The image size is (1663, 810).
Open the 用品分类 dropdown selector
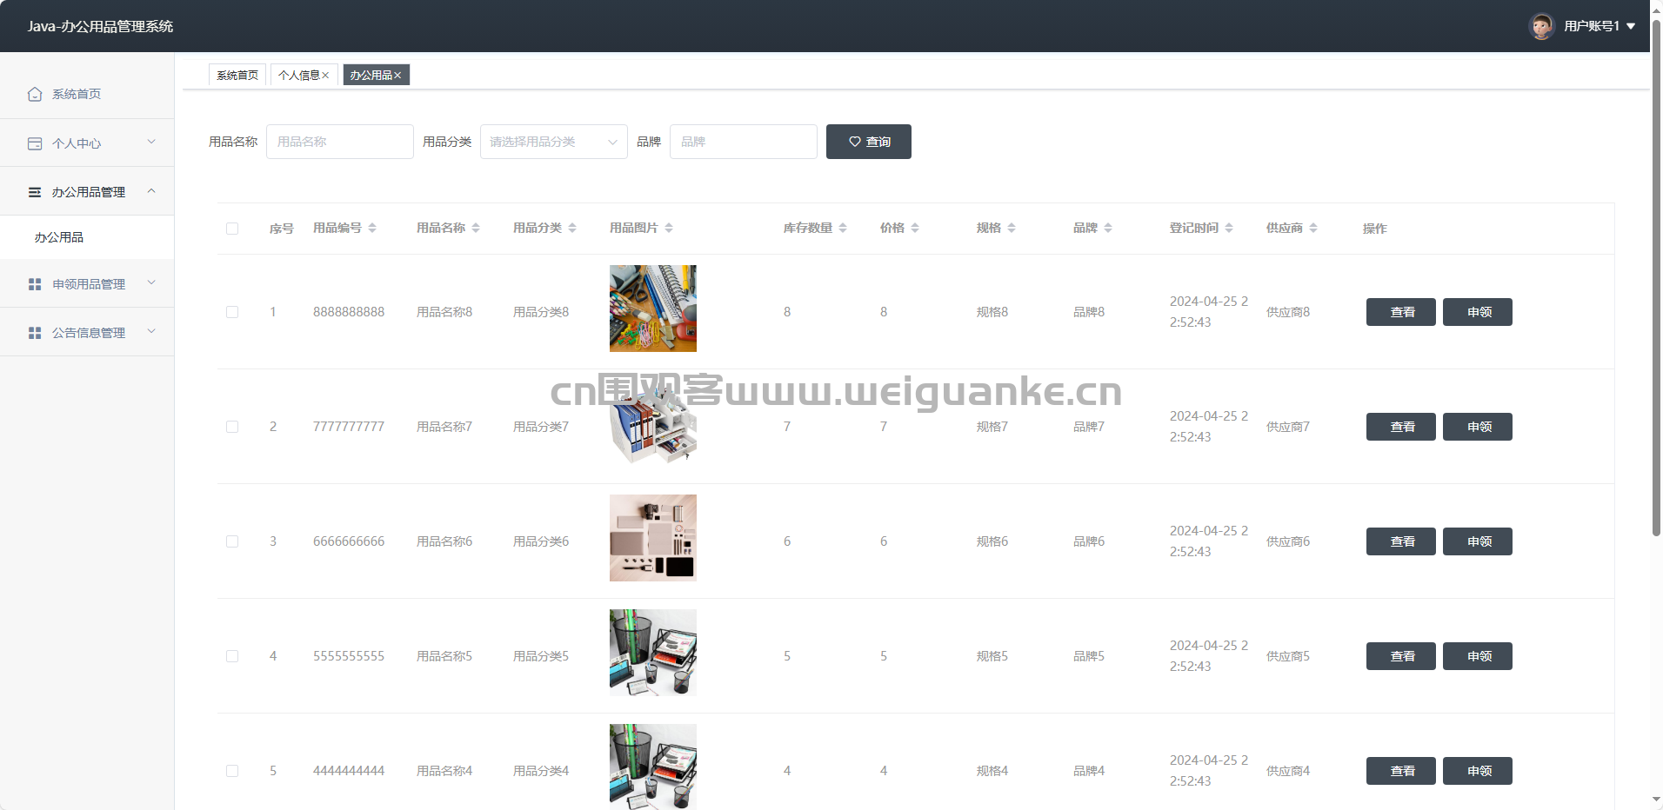[553, 142]
